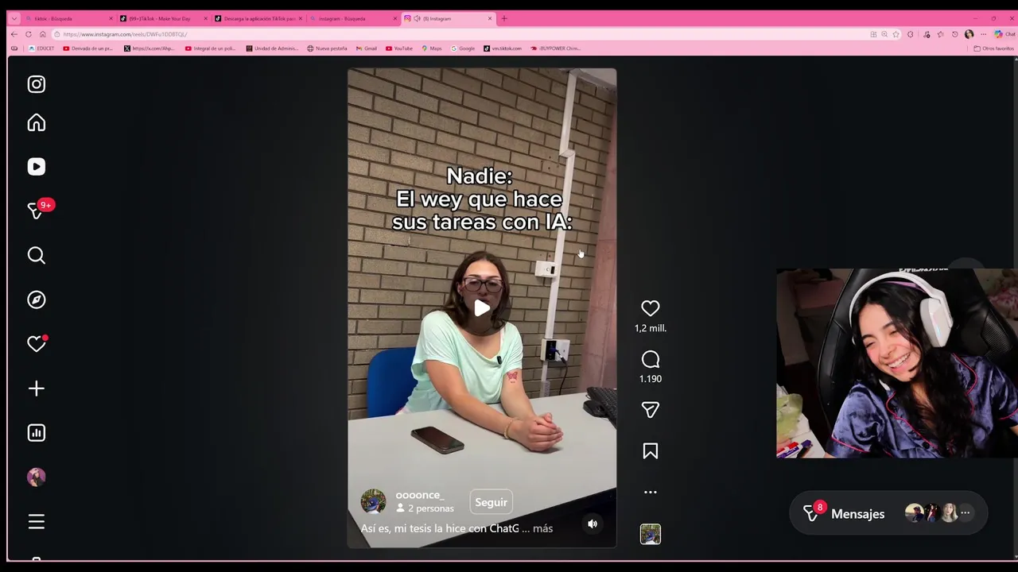Toggle the reel sound speaker button

click(593, 524)
